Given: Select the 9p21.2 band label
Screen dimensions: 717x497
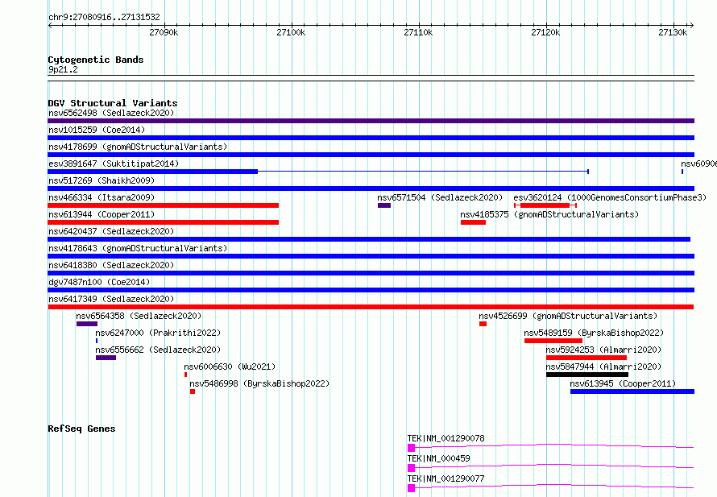Looking at the screenshot, I should click(63, 69).
